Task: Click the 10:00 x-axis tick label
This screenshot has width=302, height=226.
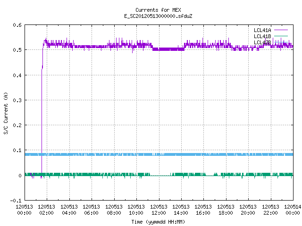Action: (136, 213)
